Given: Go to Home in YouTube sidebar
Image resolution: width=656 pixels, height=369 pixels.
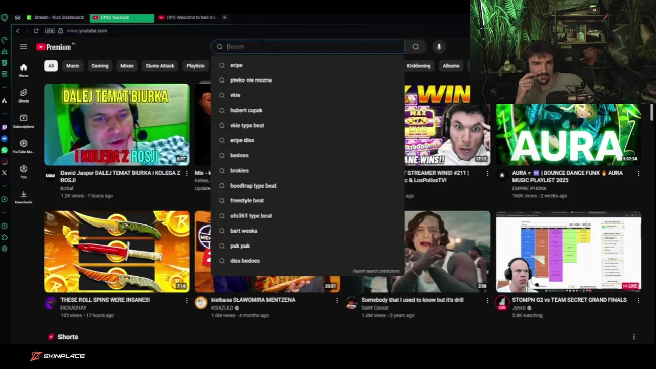Looking at the screenshot, I should click(24, 70).
